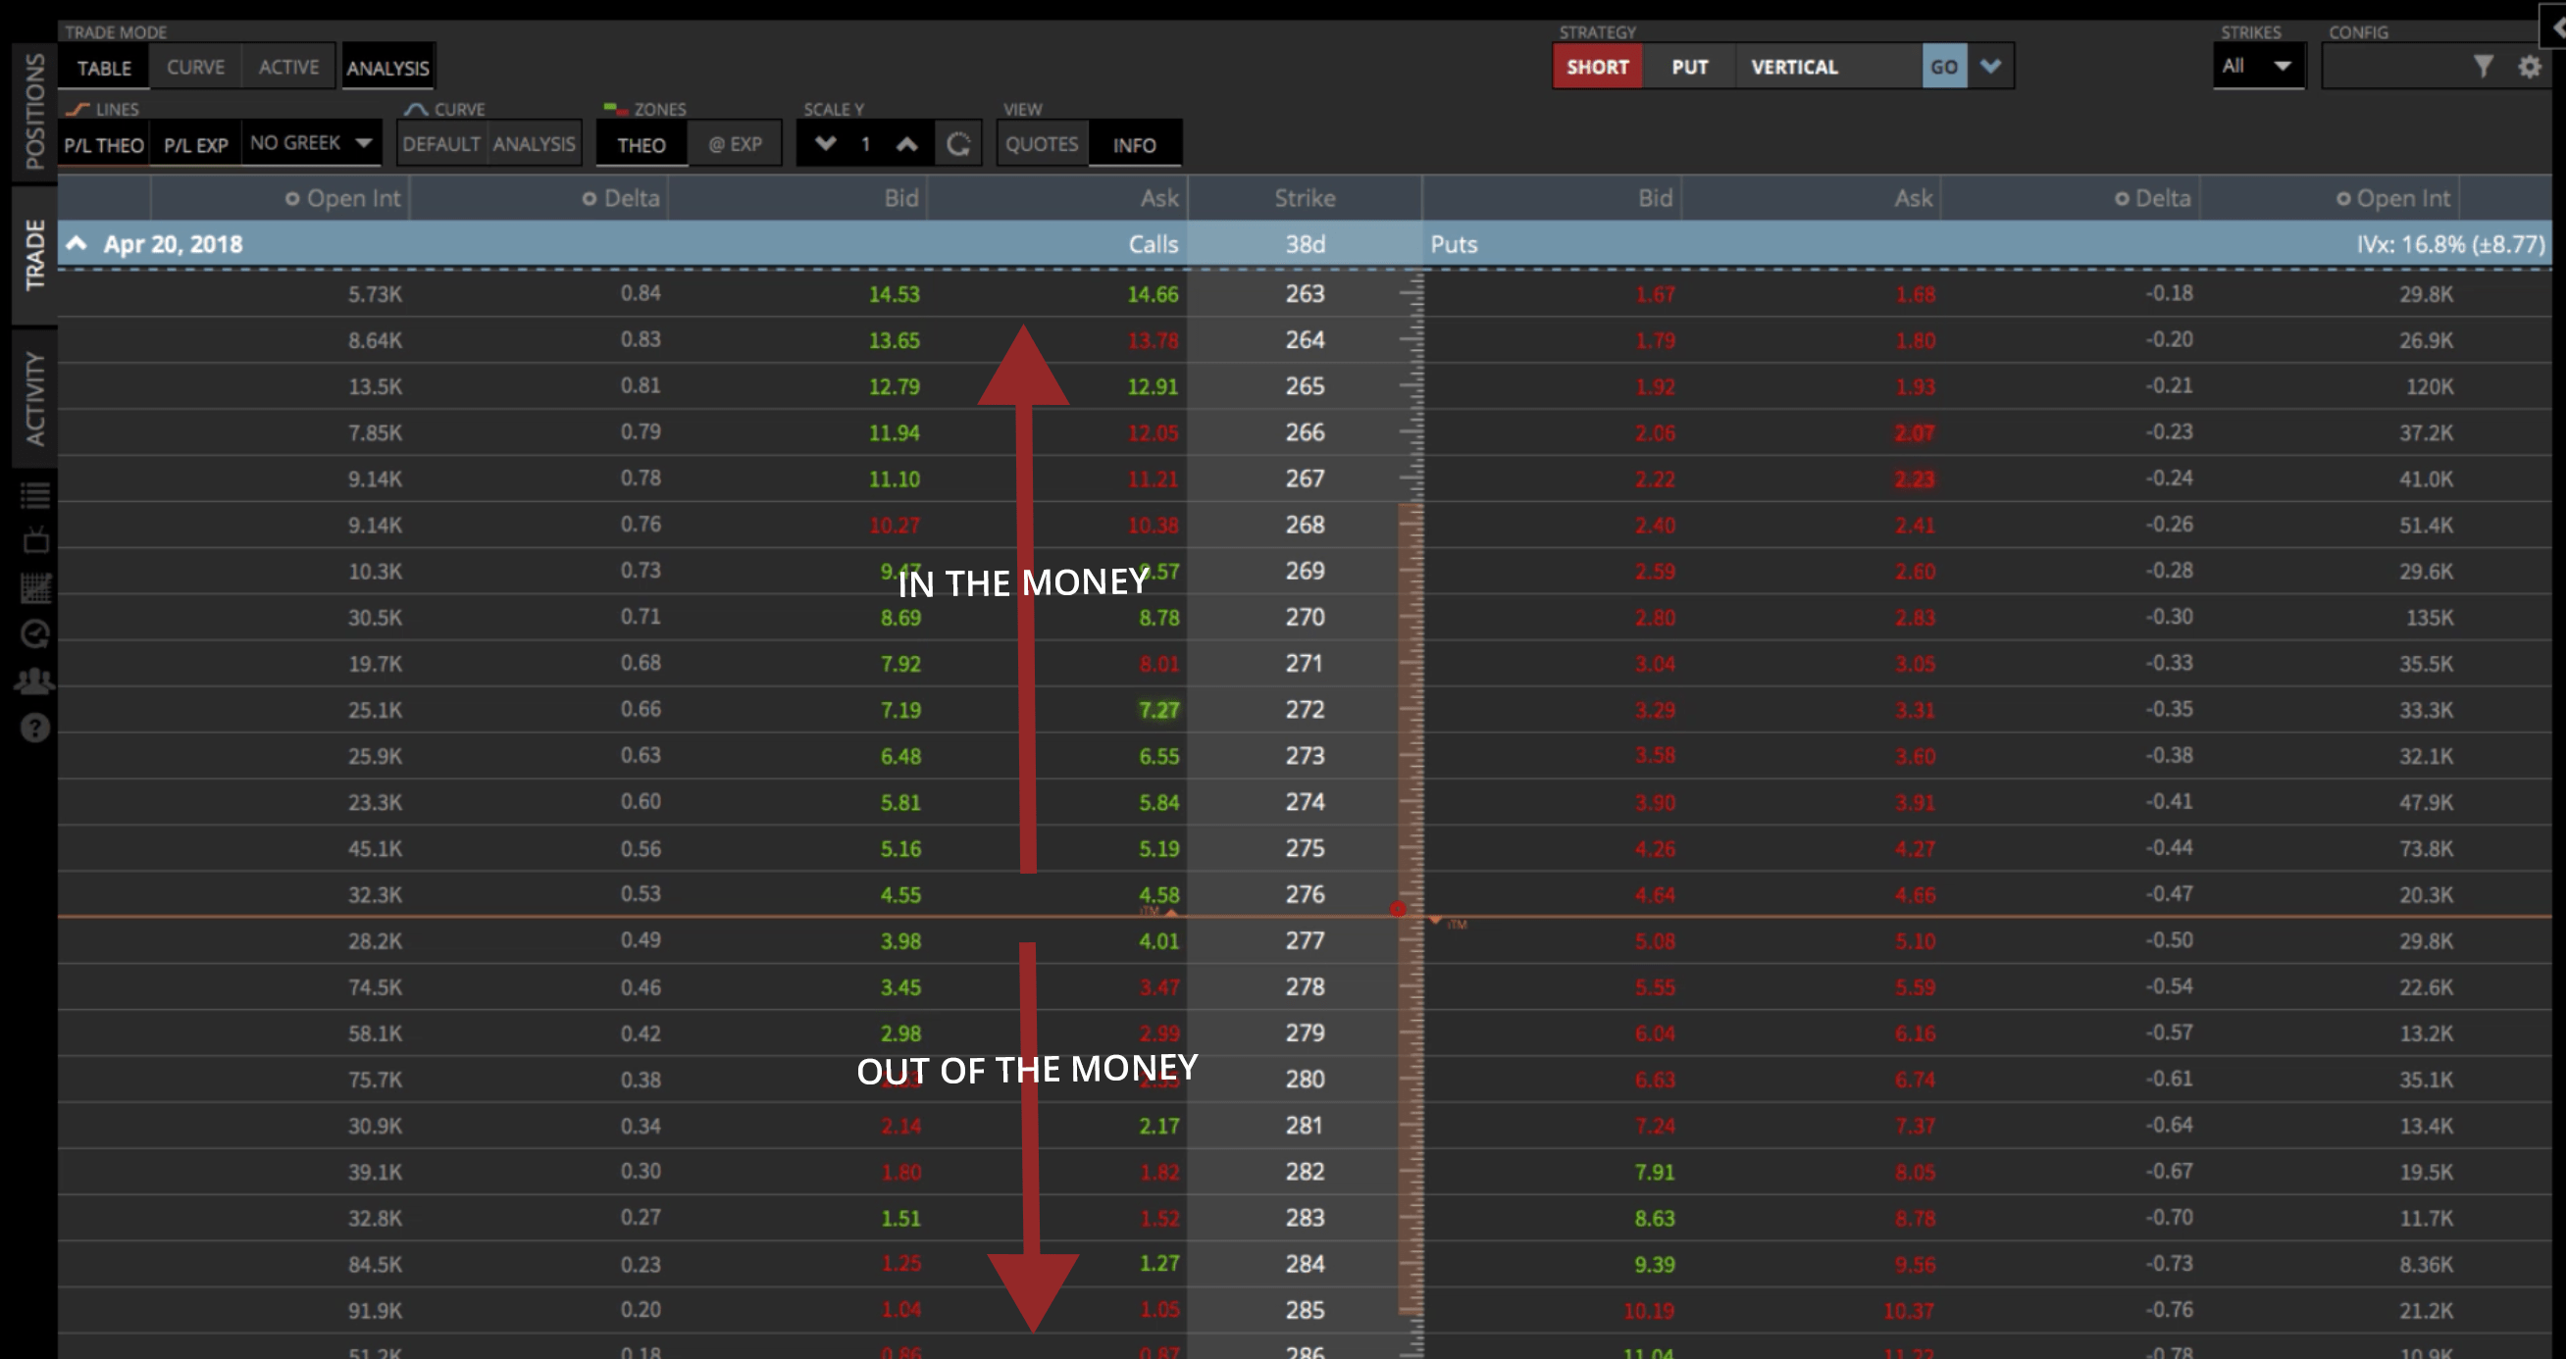This screenshot has height=1359, width=2566.
Task: Select call bid 1.51 at strike 283
Action: [900, 1219]
